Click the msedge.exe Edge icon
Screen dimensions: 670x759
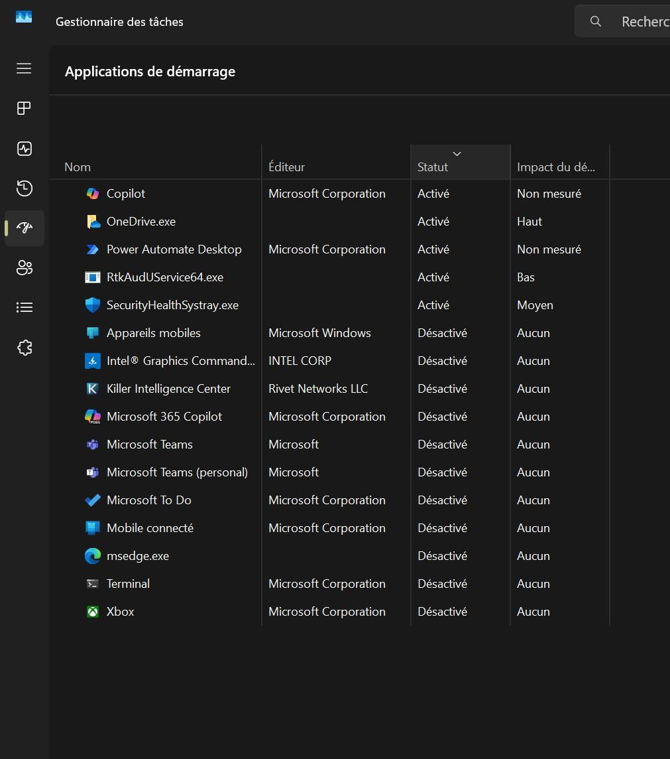tap(92, 556)
